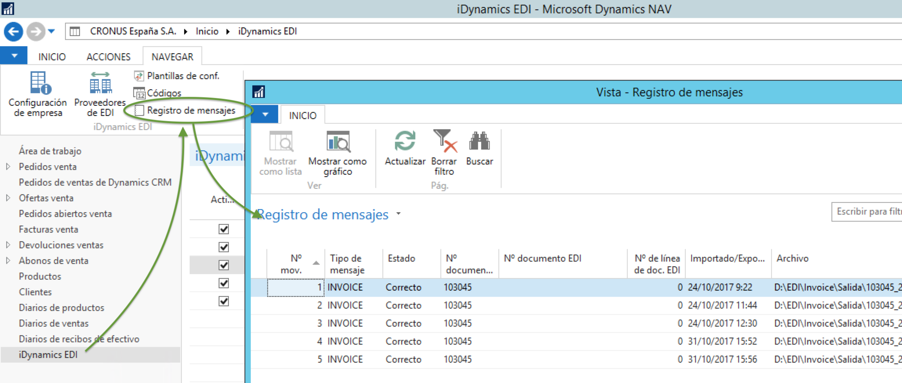Sort by the Importado/Expo... column header
The width and height of the screenshot is (902, 383).
[x=728, y=264]
